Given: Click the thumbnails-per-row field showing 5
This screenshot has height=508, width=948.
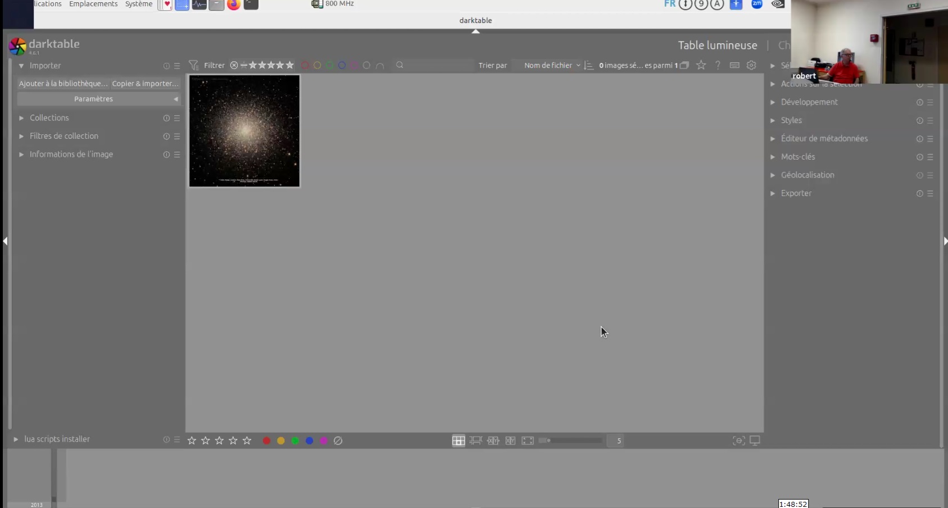Looking at the screenshot, I should pos(615,441).
